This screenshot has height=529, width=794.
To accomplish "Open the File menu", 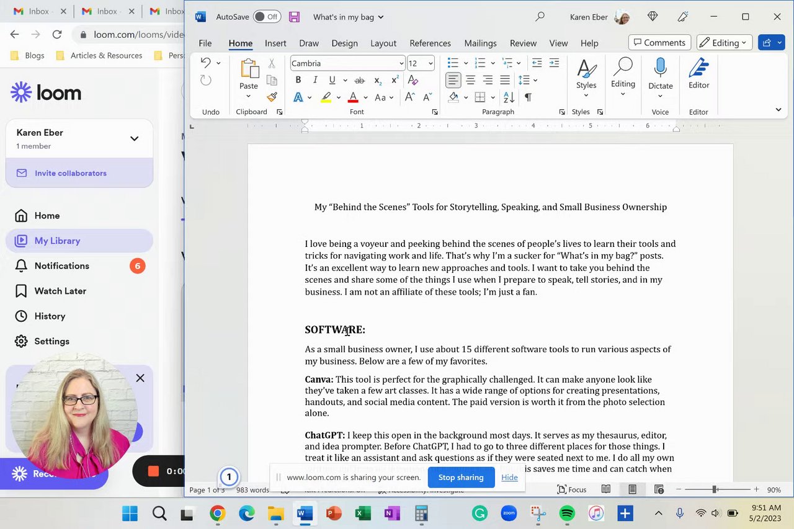I will point(205,43).
